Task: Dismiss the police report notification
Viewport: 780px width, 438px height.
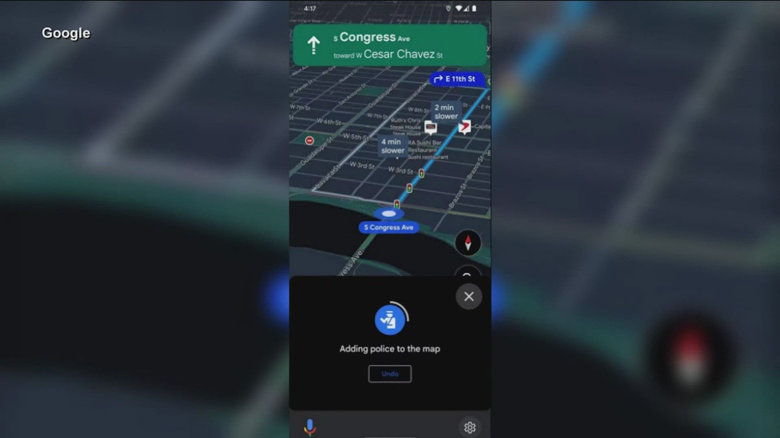Action: coord(469,296)
